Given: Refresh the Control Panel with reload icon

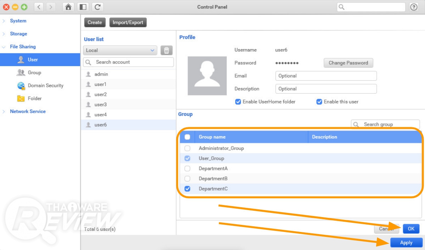Looking at the screenshot, I should (98, 7).
